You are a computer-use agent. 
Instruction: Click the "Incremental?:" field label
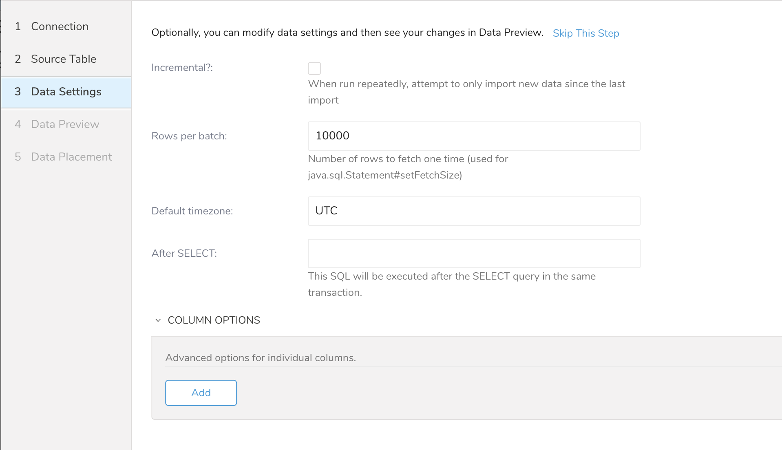[x=182, y=68]
